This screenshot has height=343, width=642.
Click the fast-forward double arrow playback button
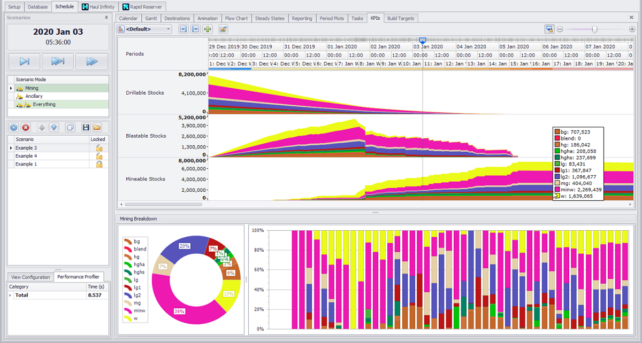[x=91, y=61]
